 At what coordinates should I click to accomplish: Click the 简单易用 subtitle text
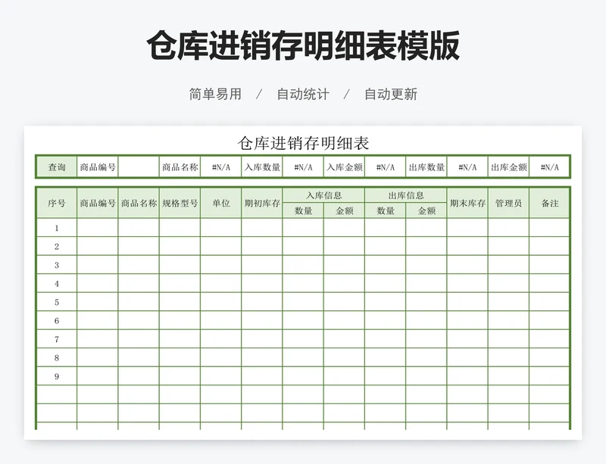(x=215, y=95)
